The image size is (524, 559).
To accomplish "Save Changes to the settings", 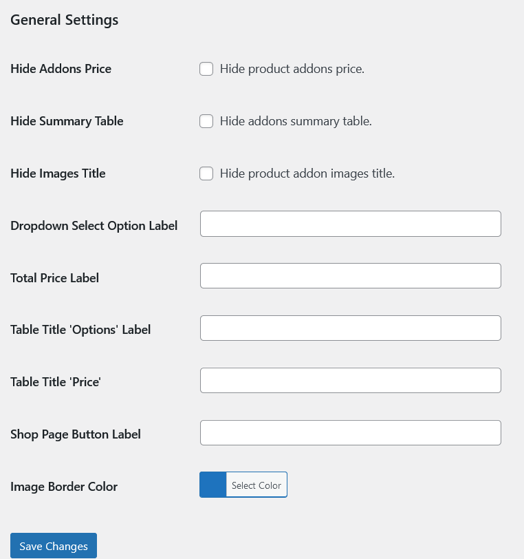I will (54, 546).
